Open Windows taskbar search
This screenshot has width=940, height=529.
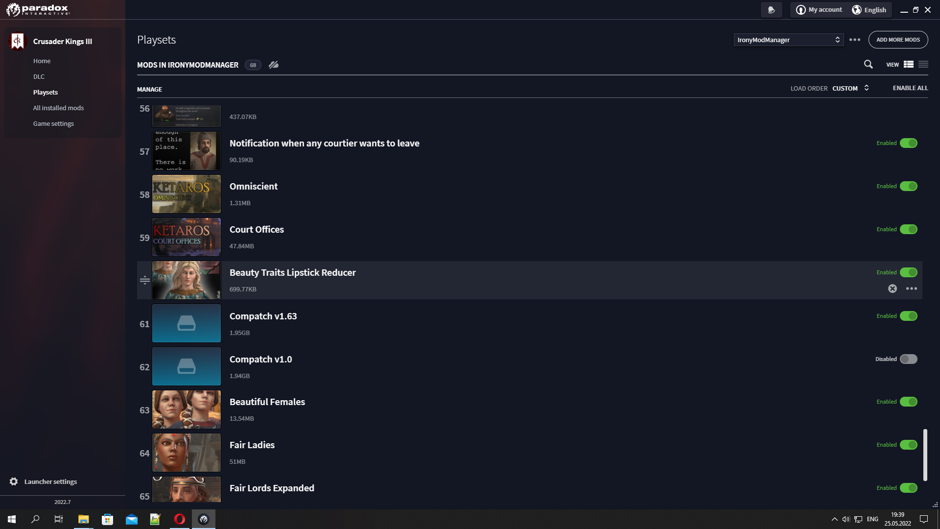pyautogui.click(x=35, y=519)
